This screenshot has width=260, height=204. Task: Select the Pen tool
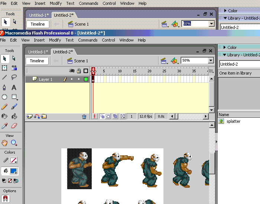4,87
